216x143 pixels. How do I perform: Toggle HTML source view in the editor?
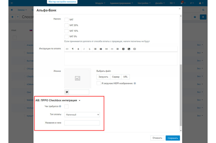[x=67, y=49]
